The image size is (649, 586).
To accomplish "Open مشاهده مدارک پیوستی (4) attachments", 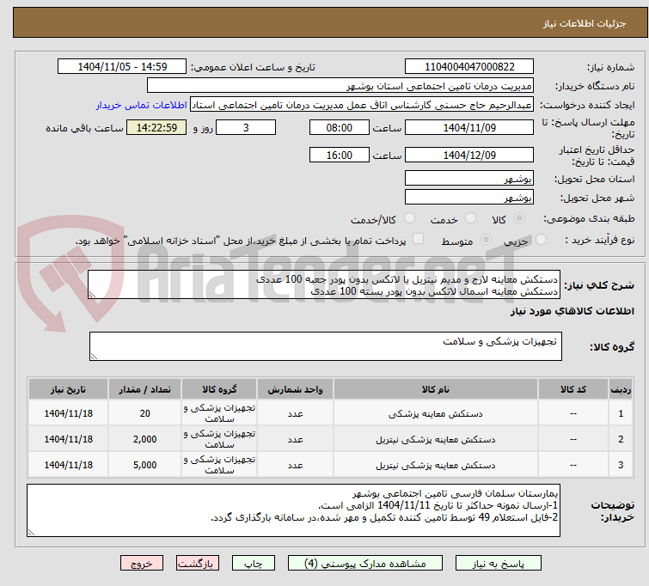I will coord(365,564).
